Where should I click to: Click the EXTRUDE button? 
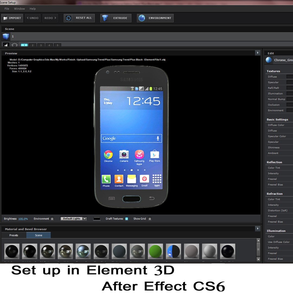pos(116,18)
